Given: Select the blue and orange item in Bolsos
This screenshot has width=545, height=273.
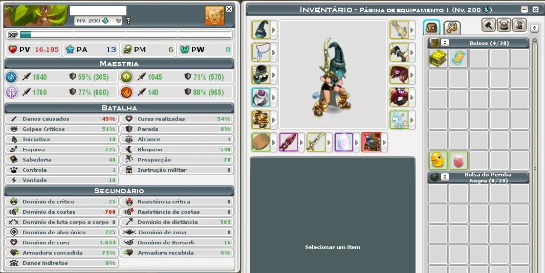Looking at the screenshot, I should click(459, 58).
